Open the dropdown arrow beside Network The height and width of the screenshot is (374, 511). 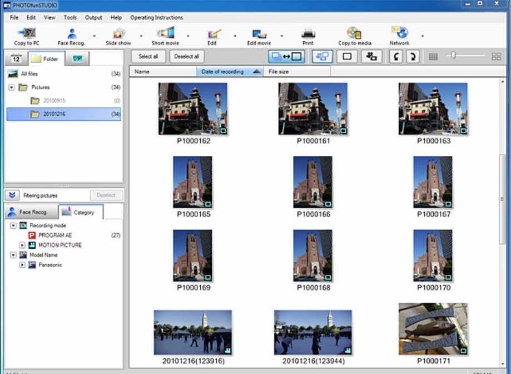423,36
